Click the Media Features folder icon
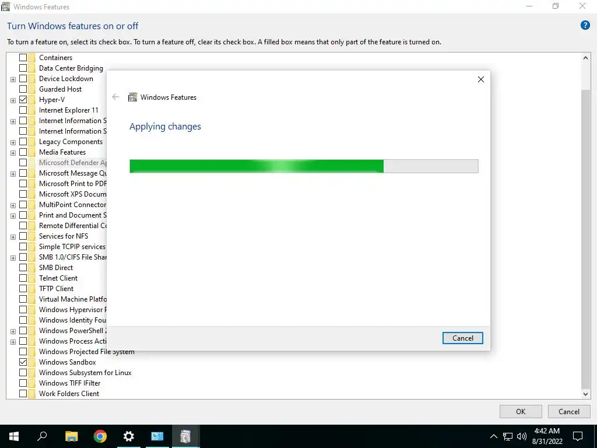Image resolution: width=597 pixels, height=448 pixels. (31, 152)
